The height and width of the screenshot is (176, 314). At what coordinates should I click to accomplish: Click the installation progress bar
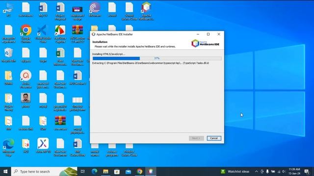(157, 58)
